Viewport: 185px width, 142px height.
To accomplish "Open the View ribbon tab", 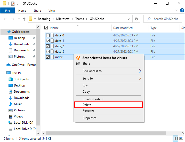I will point(52,11).
